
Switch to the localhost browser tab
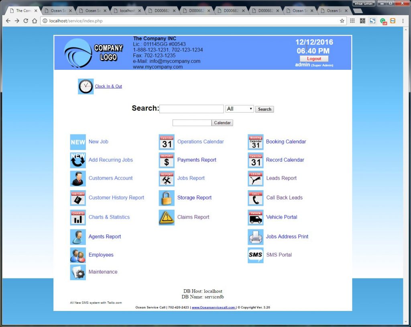tap(128, 11)
